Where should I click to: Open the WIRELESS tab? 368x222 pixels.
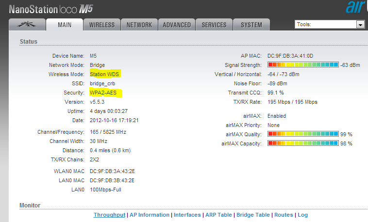102,25
